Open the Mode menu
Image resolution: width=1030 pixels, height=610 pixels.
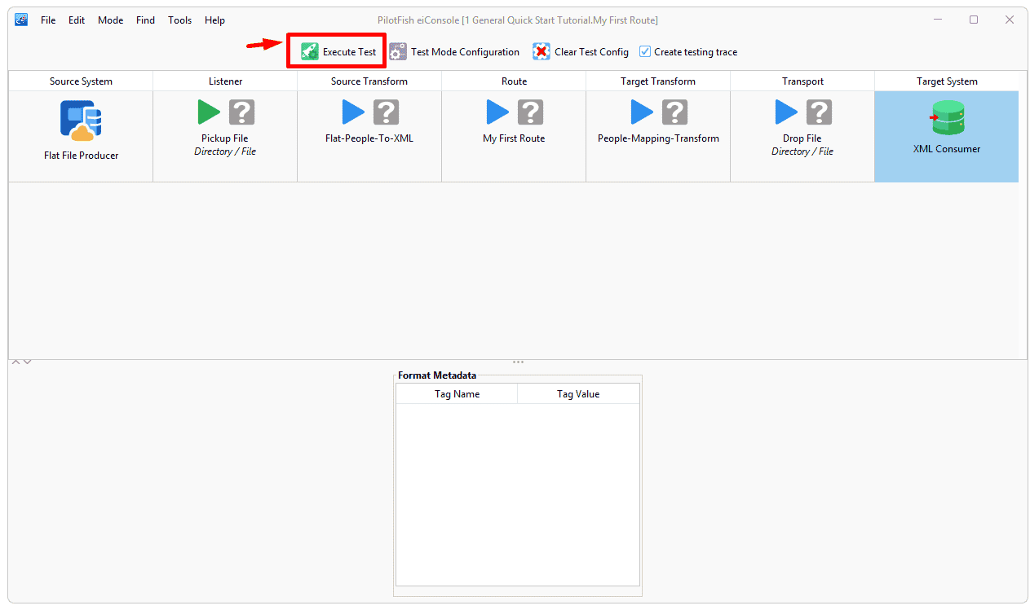click(110, 20)
